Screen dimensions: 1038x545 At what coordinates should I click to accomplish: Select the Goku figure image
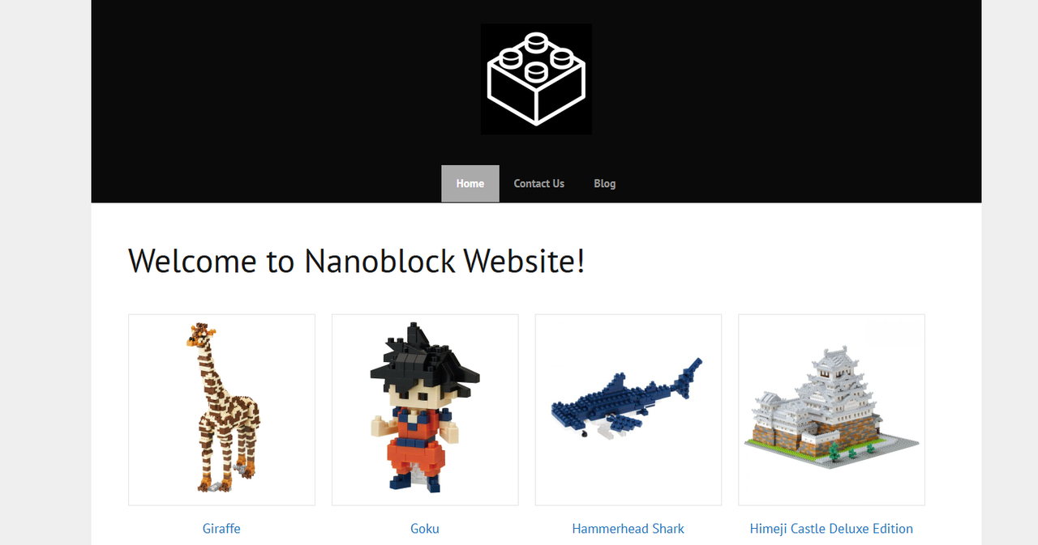click(x=425, y=410)
